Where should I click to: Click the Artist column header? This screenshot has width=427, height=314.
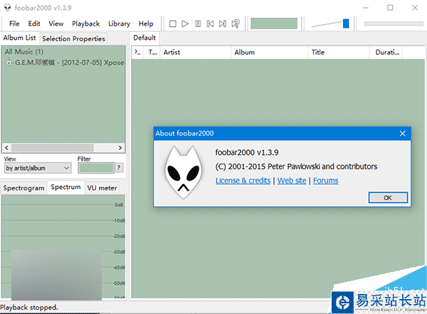pos(196,52)
